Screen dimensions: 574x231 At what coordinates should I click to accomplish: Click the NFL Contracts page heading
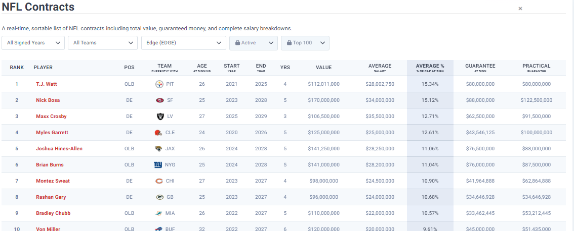coord(38,7)
